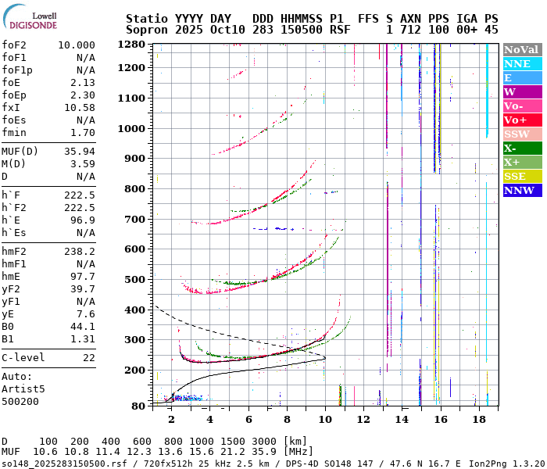The width and height of the screenshot is (547, 469).
Task: Click the Artist5 auto-scaling label
Action: (x=23, y=388)
